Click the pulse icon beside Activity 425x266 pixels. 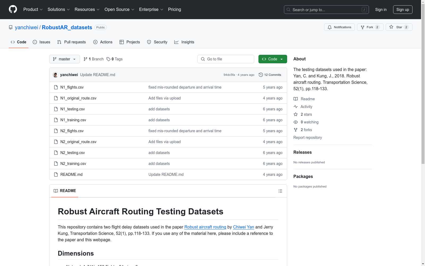296,107
